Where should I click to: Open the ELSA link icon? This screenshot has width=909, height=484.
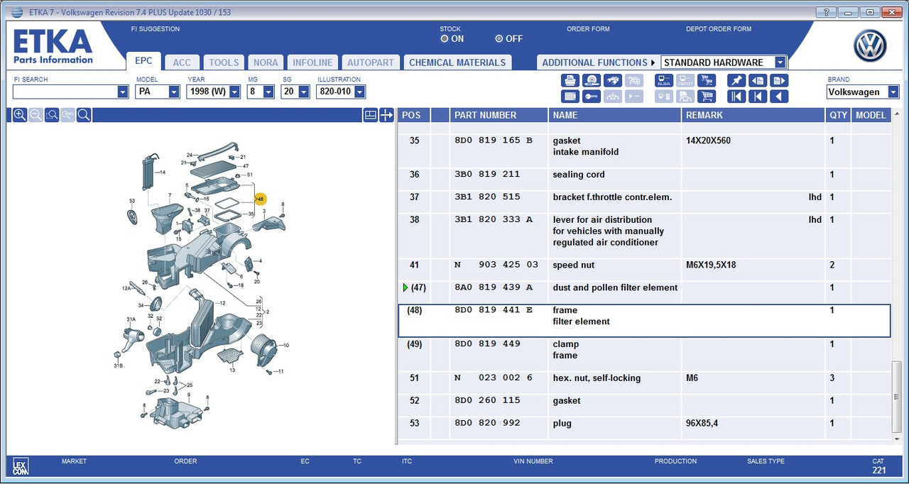click(x=664, y=80)
